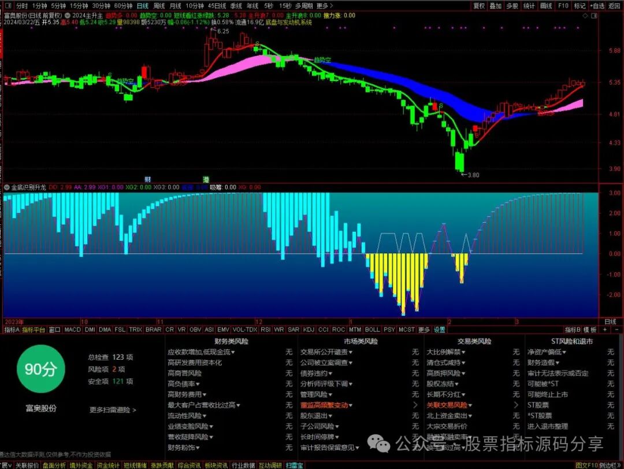Click the plus zoom button in indicator bar
The image size is (624, 469).
coord(605,330)
